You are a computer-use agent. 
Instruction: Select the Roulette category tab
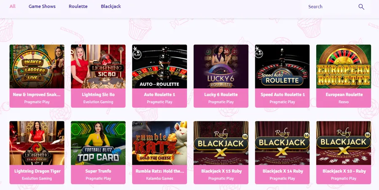(x=78, y=6)
